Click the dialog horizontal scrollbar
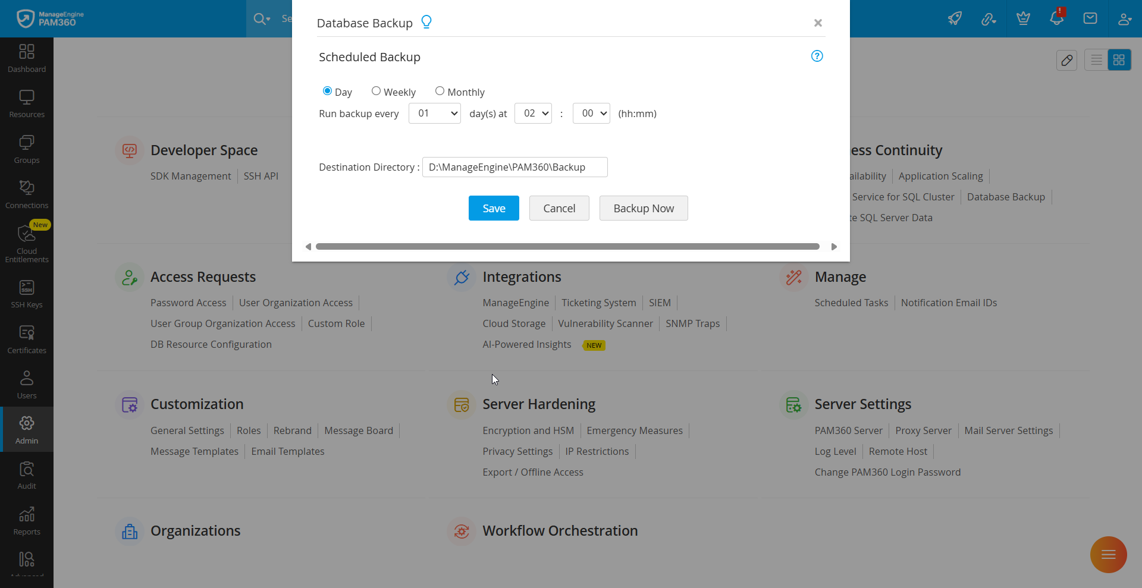Image resolution: width=1142 pixels, height=588 pixels. tap(567, 246)
